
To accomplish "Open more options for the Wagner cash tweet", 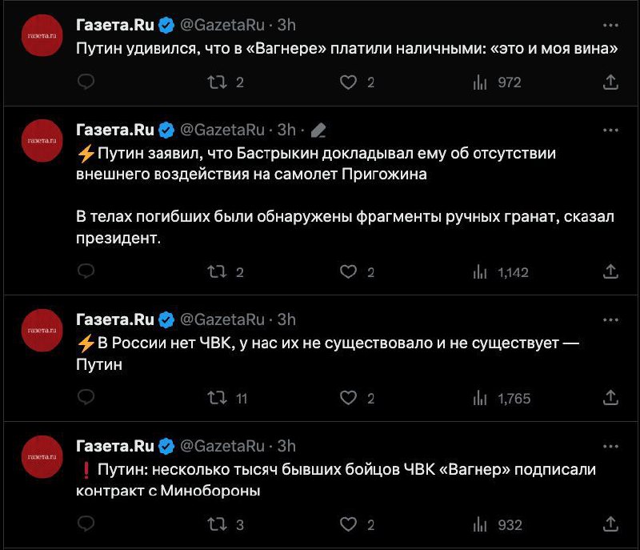I will (x=610, y=24).
